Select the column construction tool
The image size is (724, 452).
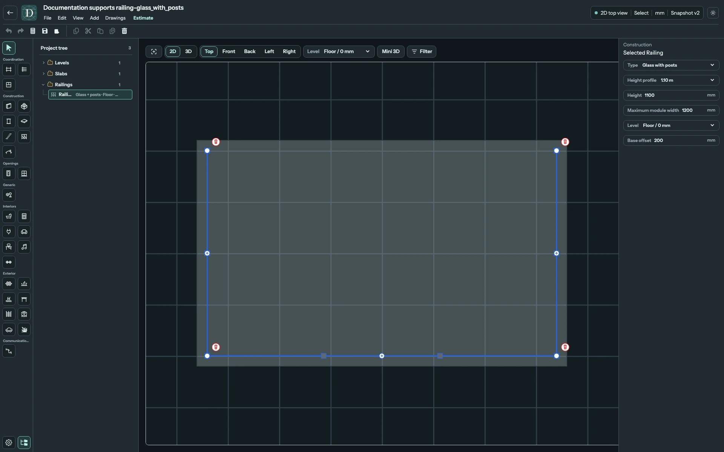(x=9, y=121)
